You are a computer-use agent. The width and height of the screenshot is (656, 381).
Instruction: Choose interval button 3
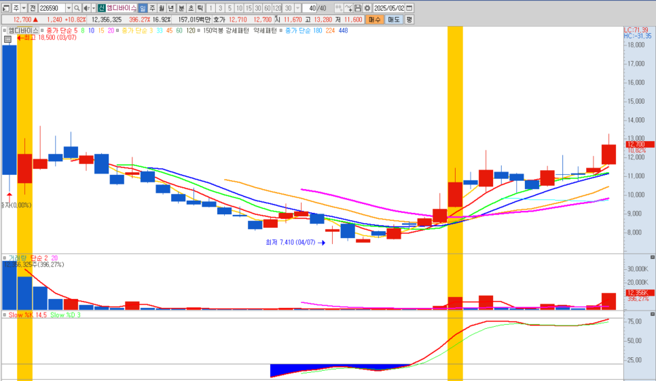(220, 8)
